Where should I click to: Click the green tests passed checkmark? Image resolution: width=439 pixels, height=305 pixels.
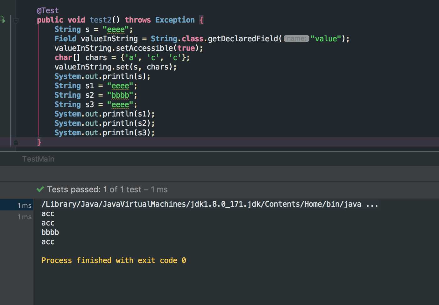(x=40, y=189)
